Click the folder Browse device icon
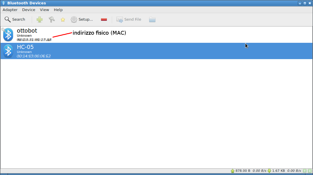Screen dimensions: 313x175 click(152, 20)
